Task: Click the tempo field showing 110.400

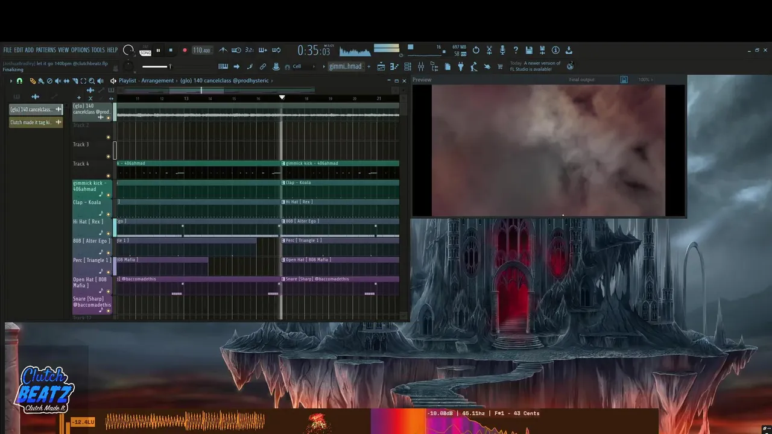Action: (201, 51)
